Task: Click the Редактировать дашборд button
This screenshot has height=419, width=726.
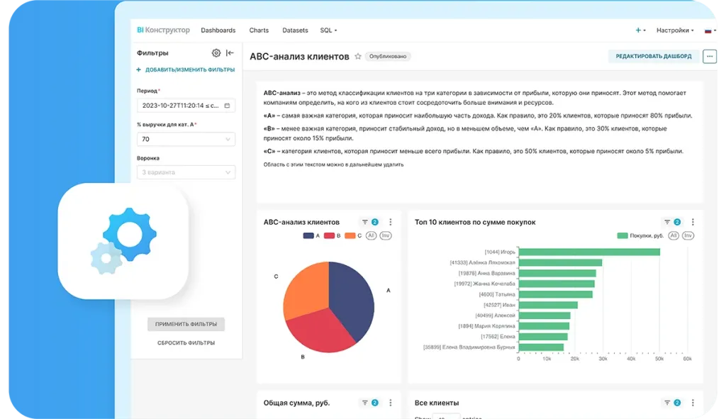Action: click(653, 56)
